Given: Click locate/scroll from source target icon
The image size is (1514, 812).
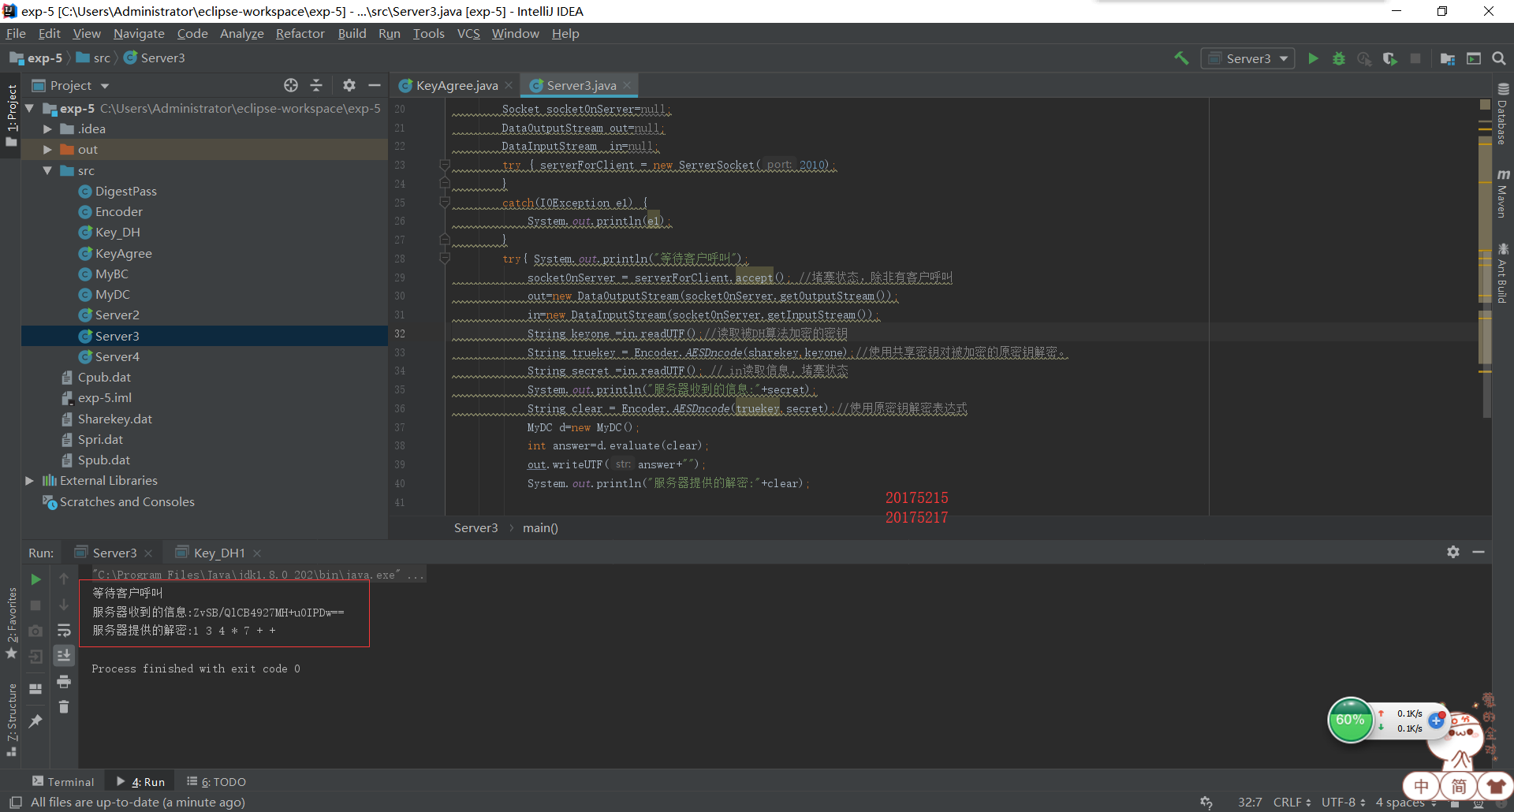Looking at the screenshot, I should tap(291, 85).
